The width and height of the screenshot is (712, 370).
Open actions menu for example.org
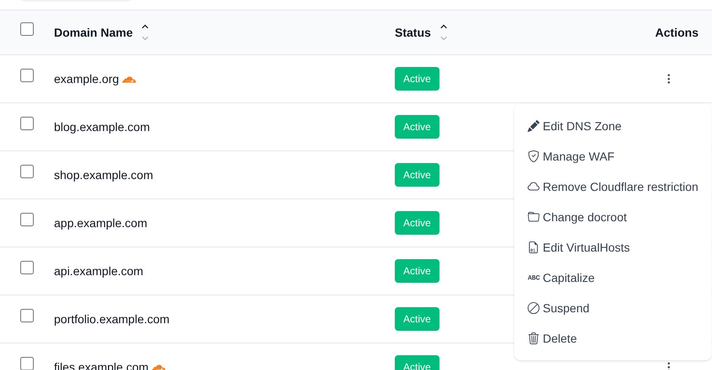click(669, 79)
